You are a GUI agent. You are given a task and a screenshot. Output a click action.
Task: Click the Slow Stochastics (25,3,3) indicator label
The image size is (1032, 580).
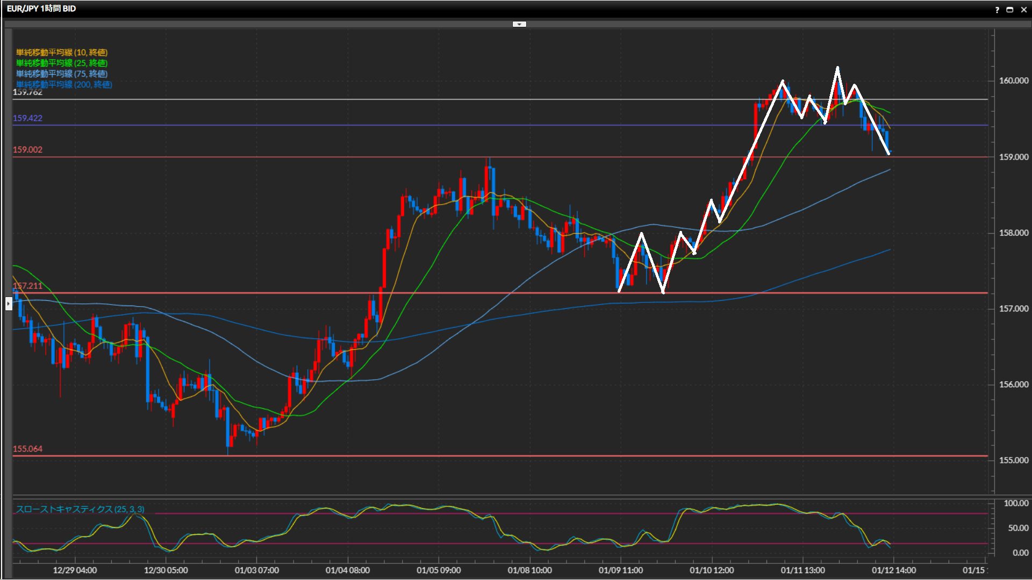(x=80, y=509)
